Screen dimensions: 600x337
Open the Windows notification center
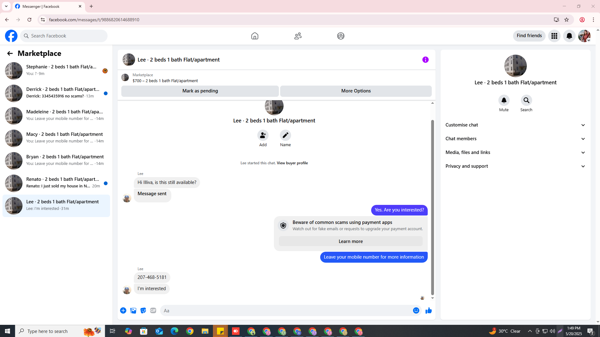[x=591, y=331]
